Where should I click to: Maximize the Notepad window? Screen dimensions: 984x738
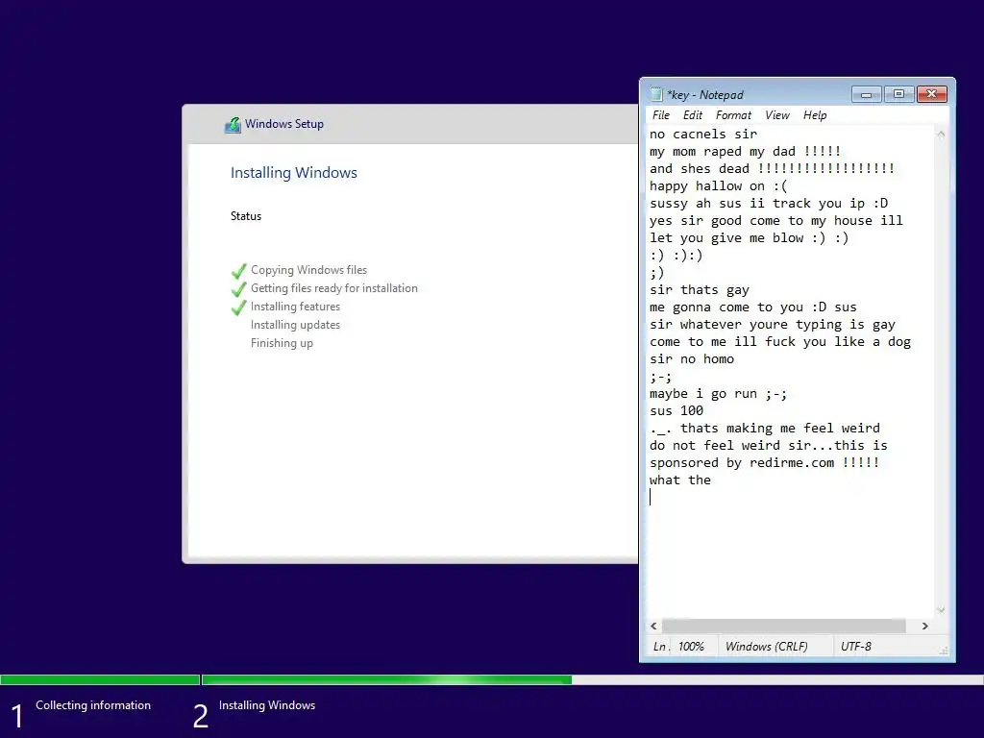[x=898, y=94]
